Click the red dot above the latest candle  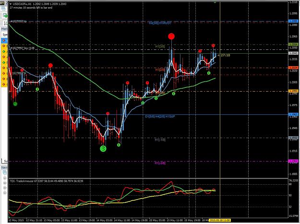213,46
